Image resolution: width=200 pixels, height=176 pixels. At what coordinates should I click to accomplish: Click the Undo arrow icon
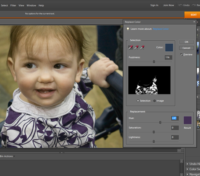point(180,5)
